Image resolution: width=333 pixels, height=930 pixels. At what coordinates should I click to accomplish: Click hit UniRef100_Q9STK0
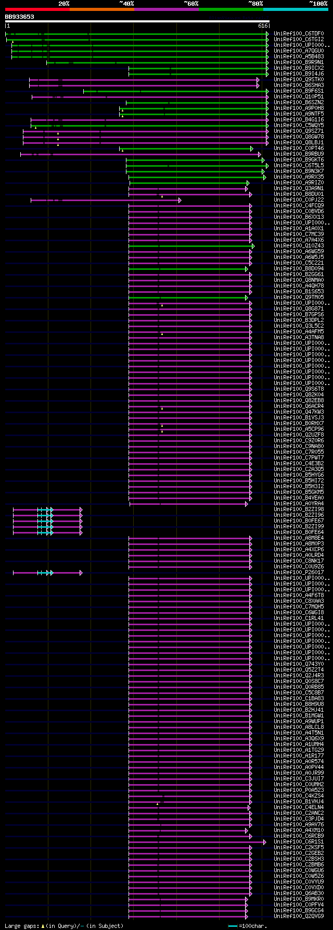coord(299,80)
